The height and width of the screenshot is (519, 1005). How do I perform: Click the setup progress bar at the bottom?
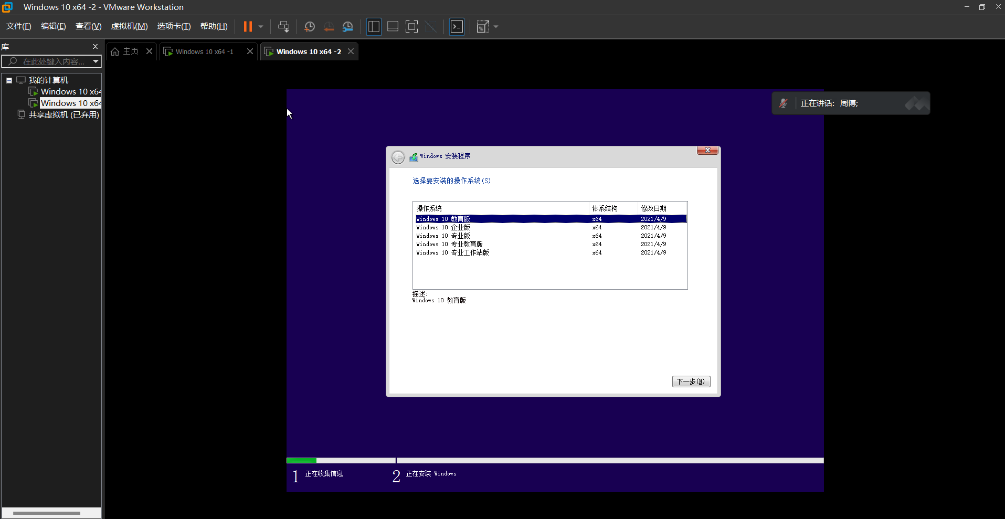(555, 461)
